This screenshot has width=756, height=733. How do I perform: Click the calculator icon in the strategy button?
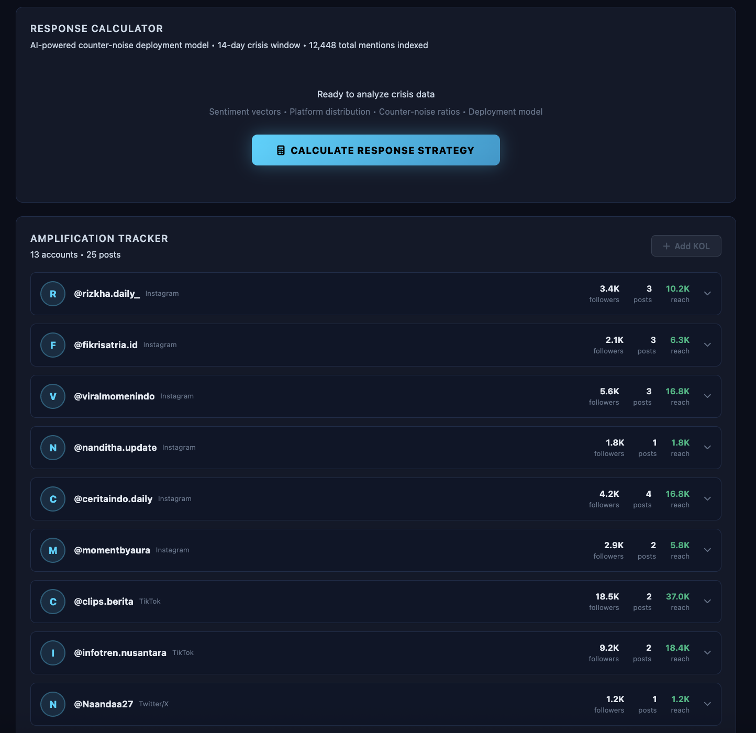(x=281, y=150)
